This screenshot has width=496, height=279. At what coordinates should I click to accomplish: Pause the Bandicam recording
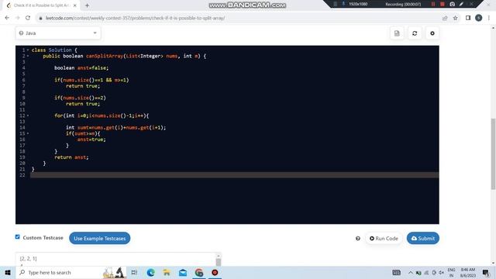click(x=433, y=4)
